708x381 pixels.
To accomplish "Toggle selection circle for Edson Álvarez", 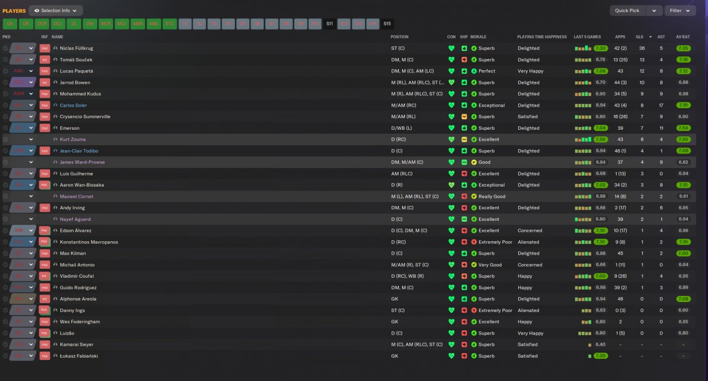I will [x=6, y=230].
